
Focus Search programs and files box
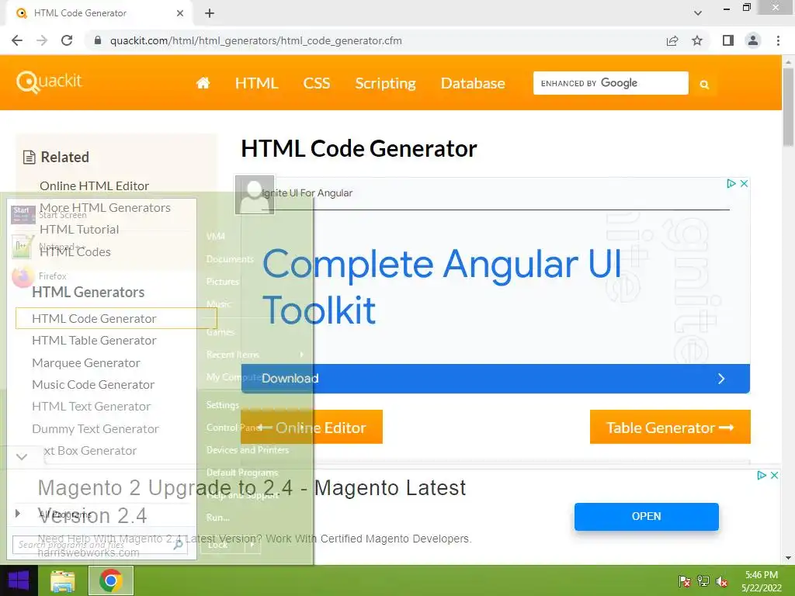[x=99, y=545]
